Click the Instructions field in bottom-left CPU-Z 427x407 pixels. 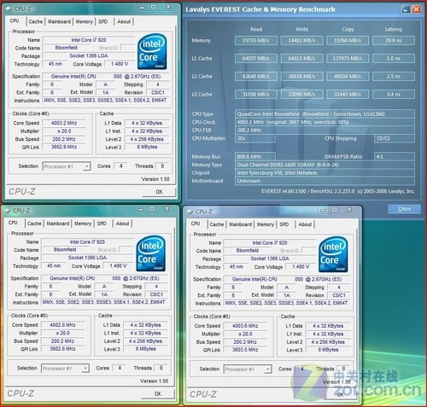click(x=104, y=302)
